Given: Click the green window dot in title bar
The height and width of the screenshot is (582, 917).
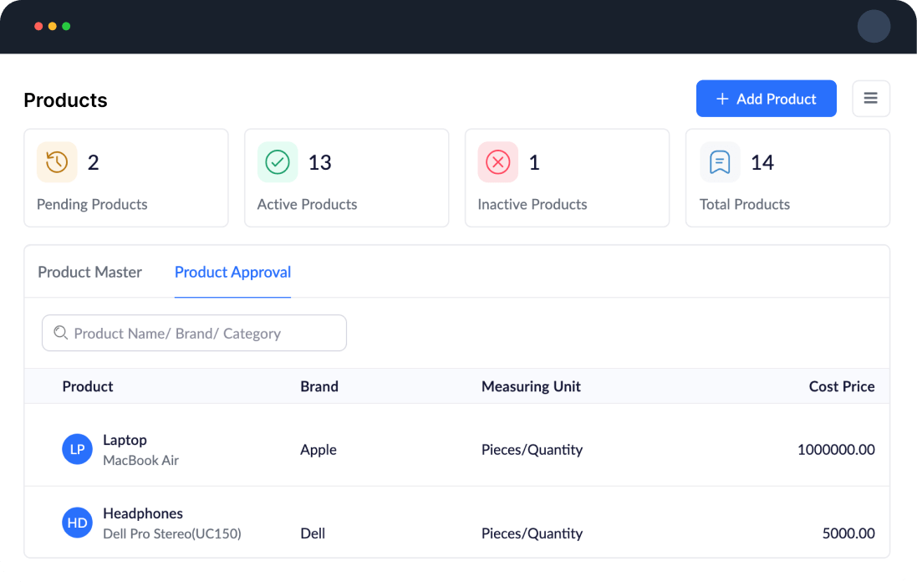Looking at the screenshot, I should click(66, 27).
